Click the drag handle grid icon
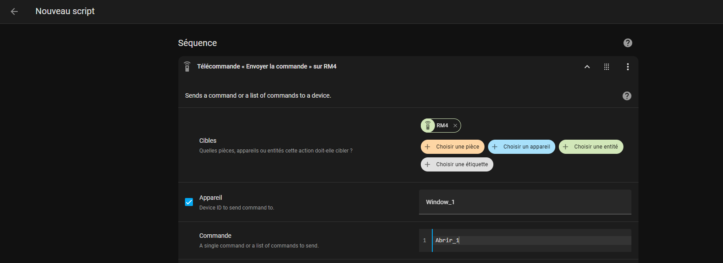Image resolution: width=723 pixels, height=263 pixels. [607, 67]
